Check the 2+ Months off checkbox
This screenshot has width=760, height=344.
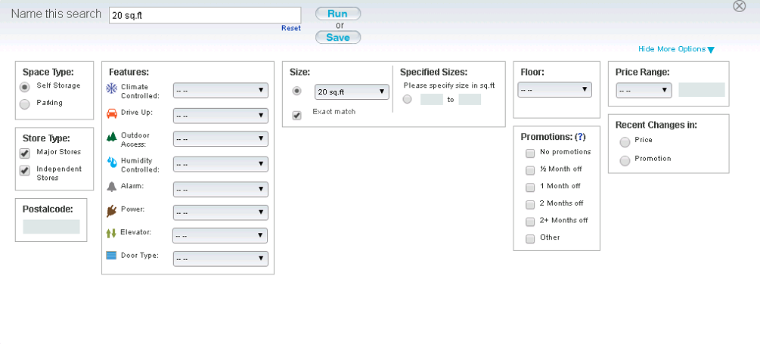pos(530,222)
